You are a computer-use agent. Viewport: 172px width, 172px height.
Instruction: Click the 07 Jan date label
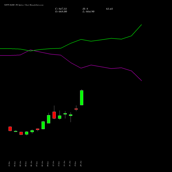tap(37, 164)
